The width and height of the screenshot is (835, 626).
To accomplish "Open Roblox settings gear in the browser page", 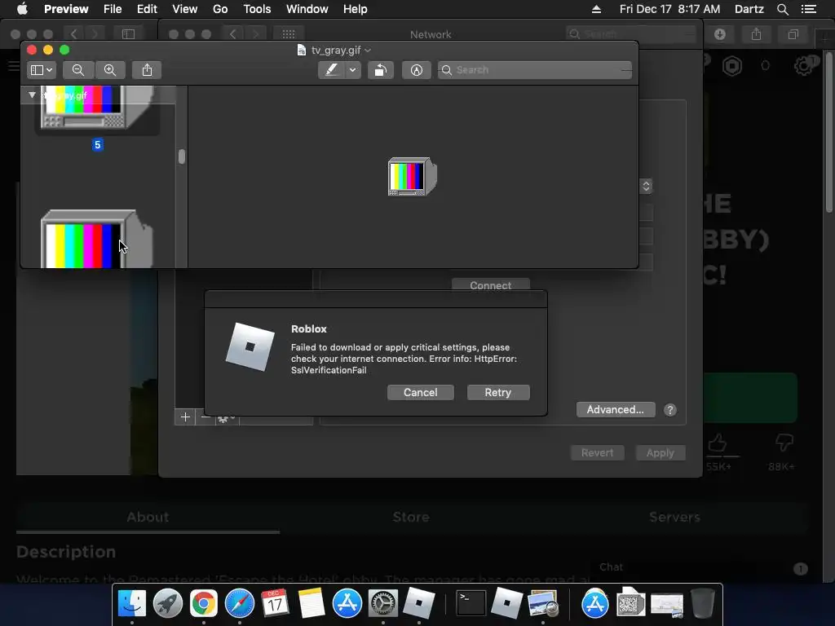I will (805, 65).
